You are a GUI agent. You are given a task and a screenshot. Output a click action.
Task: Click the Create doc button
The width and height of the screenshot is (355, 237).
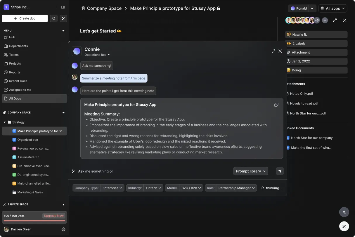25,18
